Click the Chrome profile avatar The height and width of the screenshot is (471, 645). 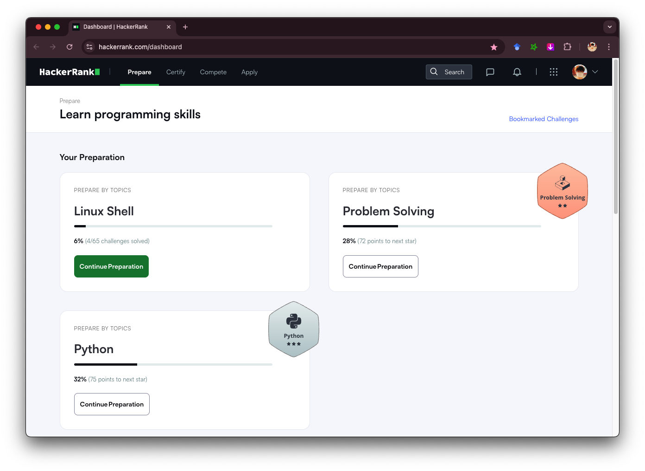pos(592,47)
